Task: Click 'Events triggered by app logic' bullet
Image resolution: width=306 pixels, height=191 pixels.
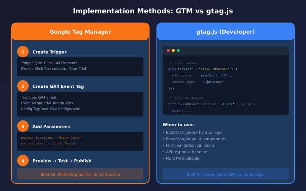Action: (192, 132)
